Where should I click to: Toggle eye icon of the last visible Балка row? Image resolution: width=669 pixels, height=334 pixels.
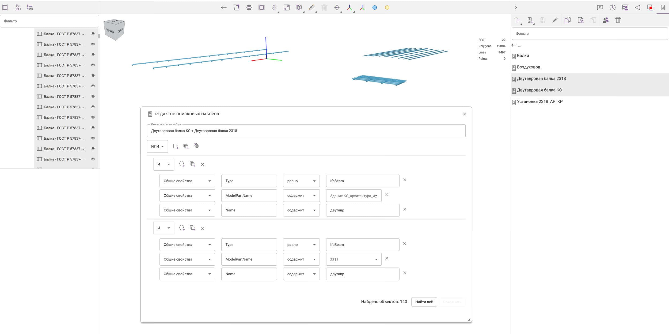coord(93,159)
